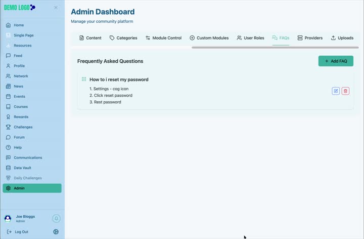Click the Profile person icon
Image resolution: width=364 pixels, height=239 pixels.
coord(8,66)
